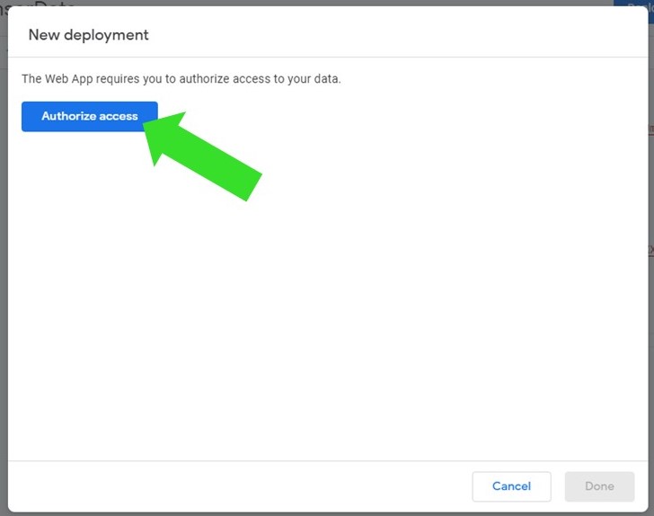Click the green arrow annotation's head
654x516 pixels.
(x=167, y=132)
